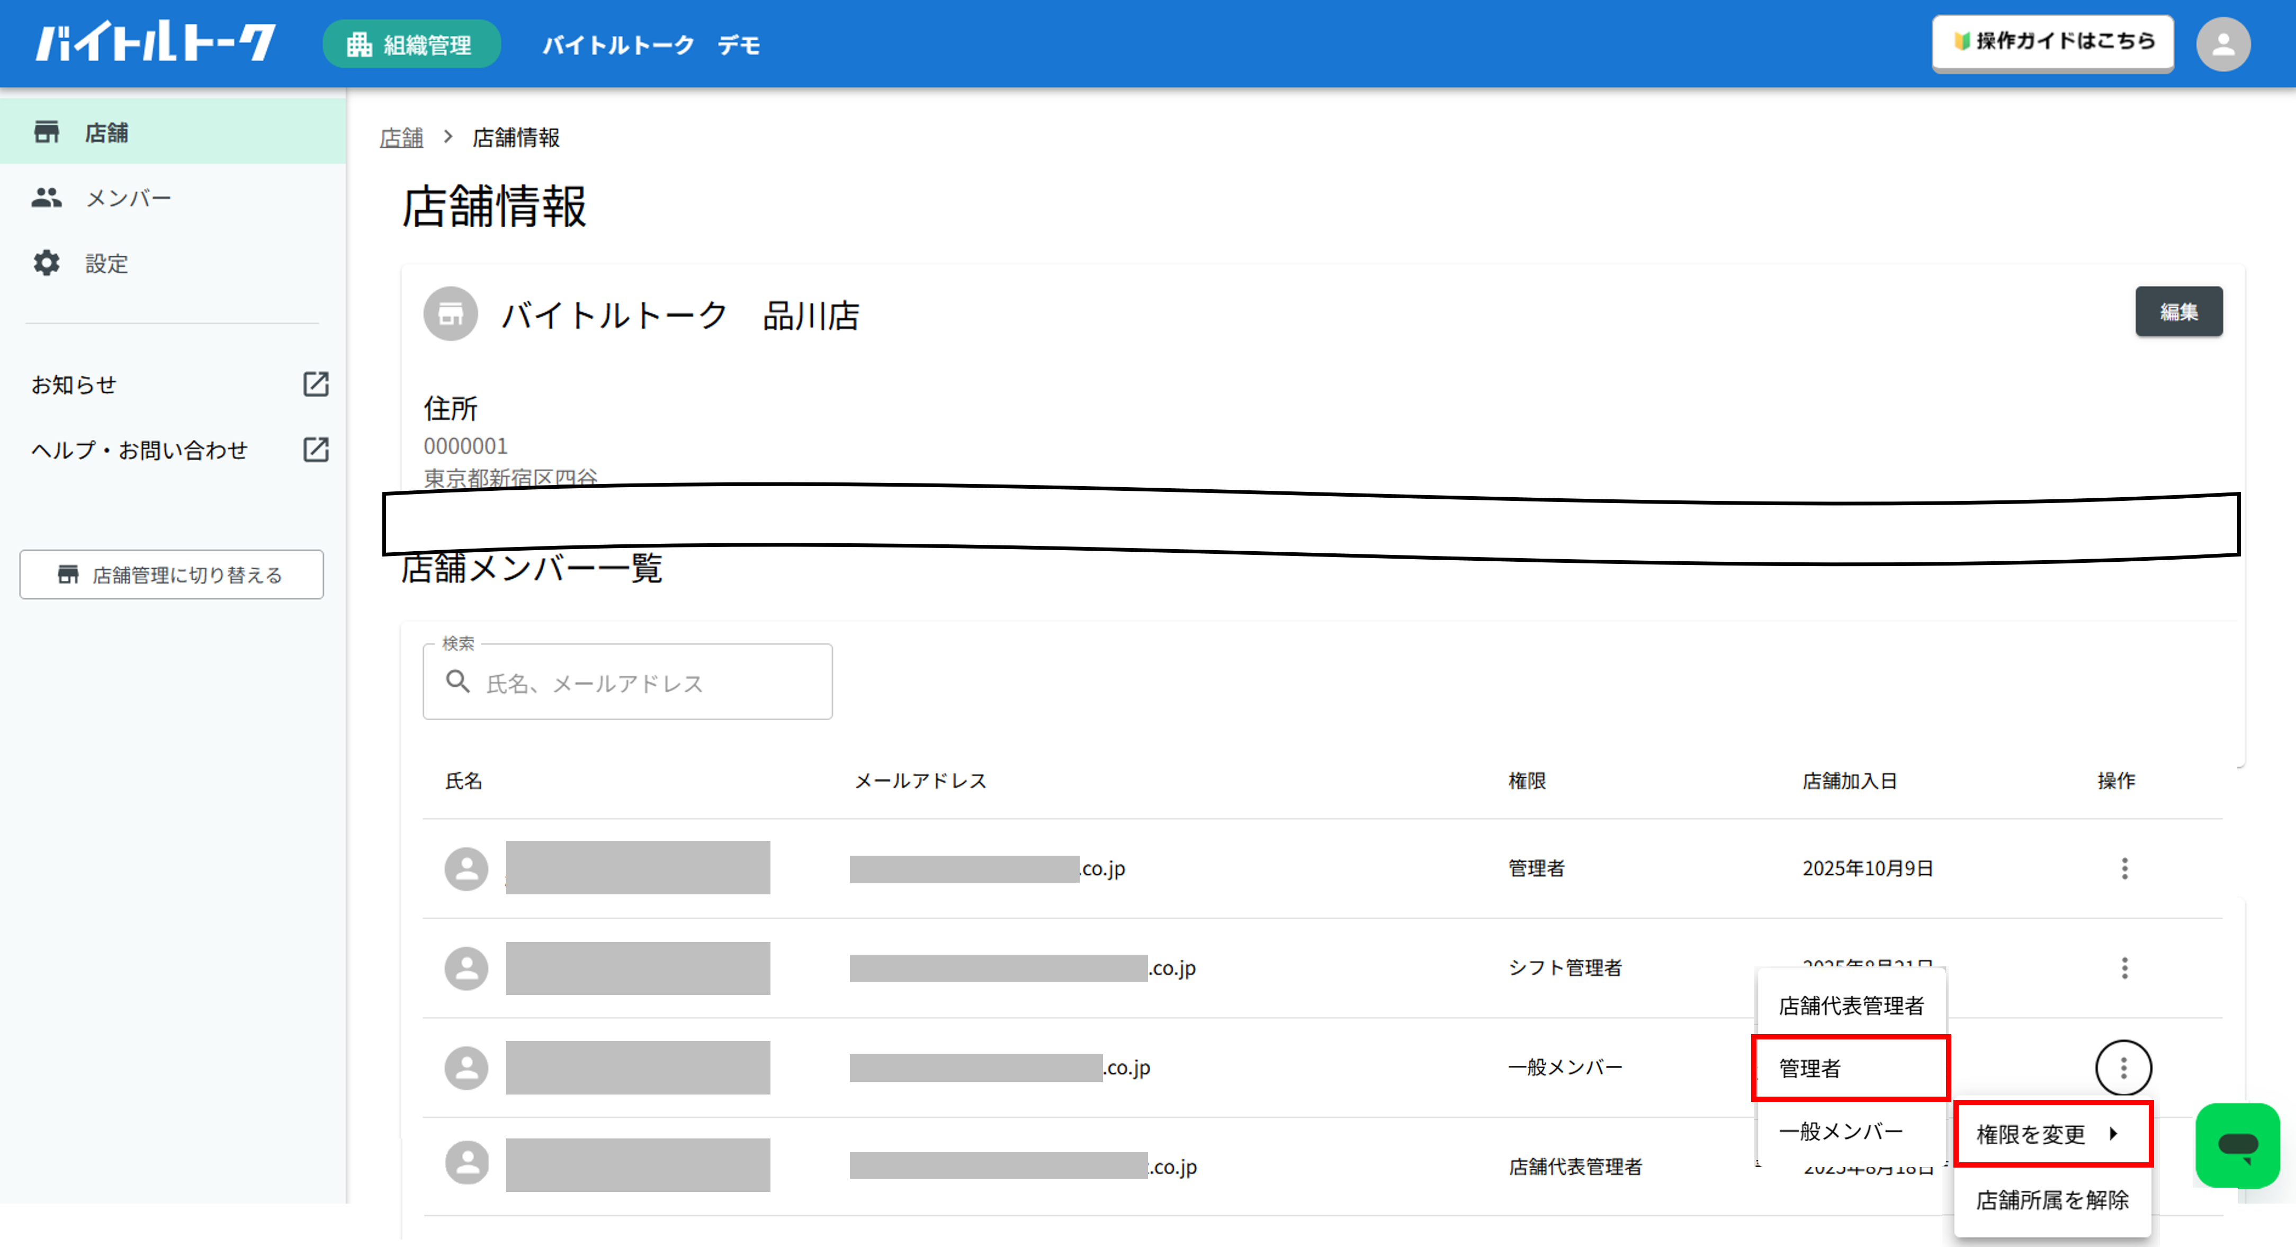Select 店舗 in the sidebar

point(173,132)
